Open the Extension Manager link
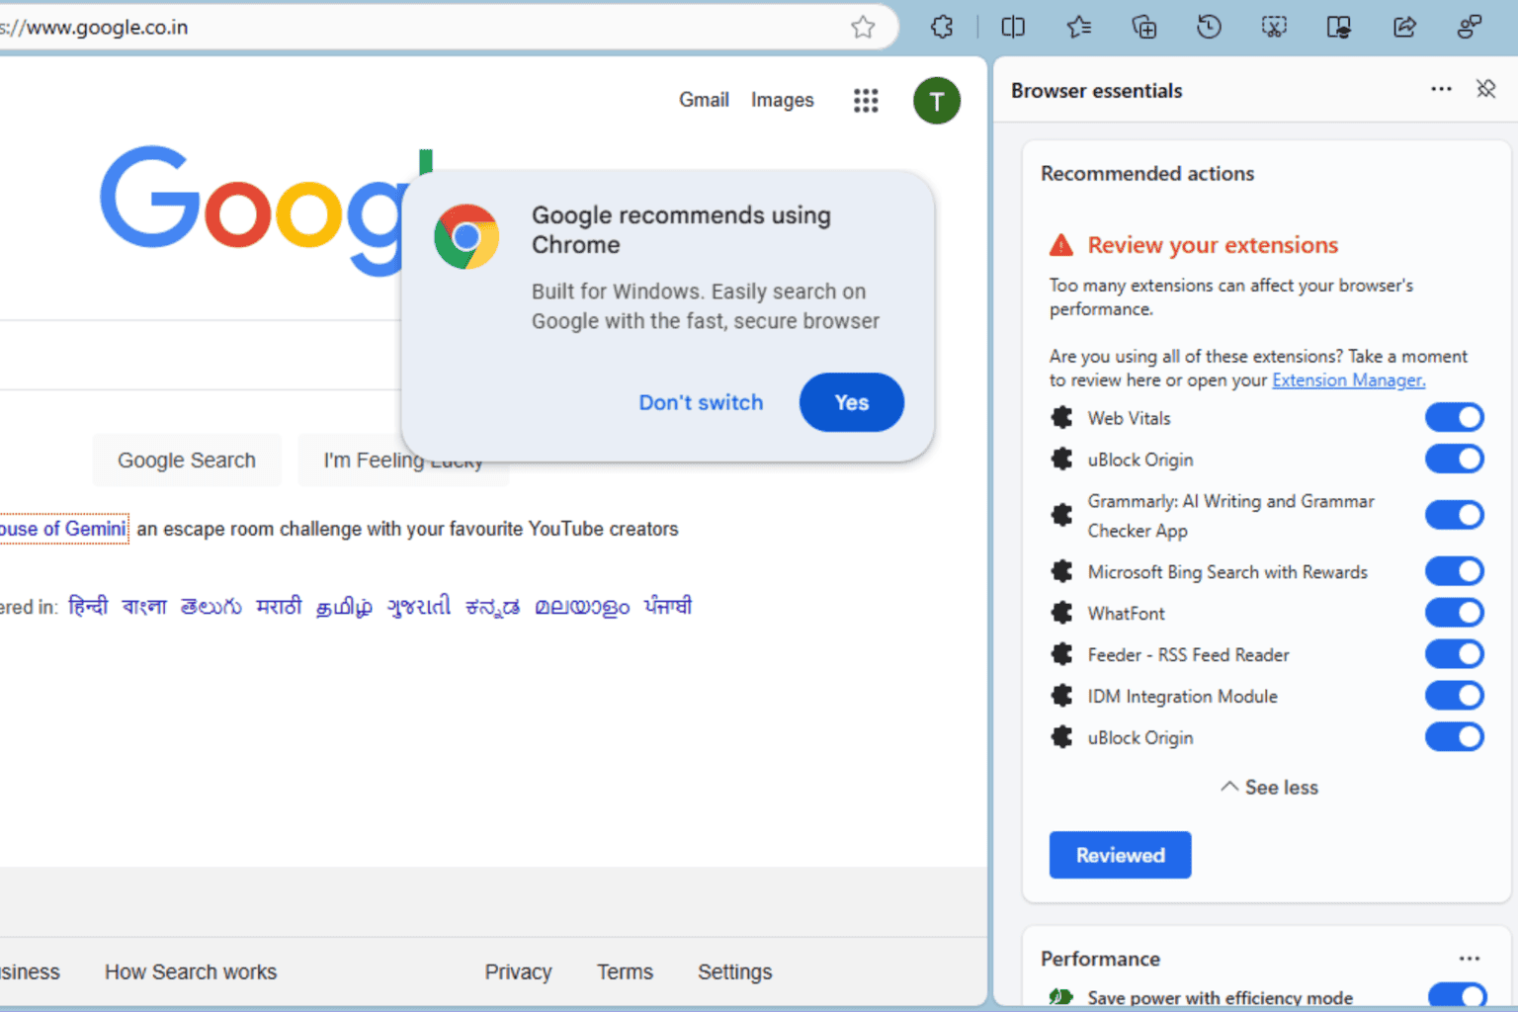Image resolution: width=1518 pixels, height=1012 pixels. [1348, 380]
